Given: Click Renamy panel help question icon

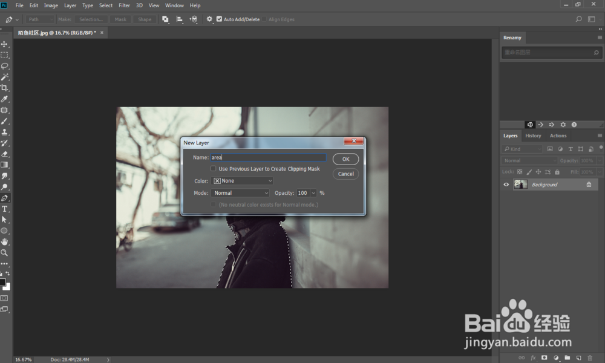Looking at the screenshot, I should tap(574, 125).
